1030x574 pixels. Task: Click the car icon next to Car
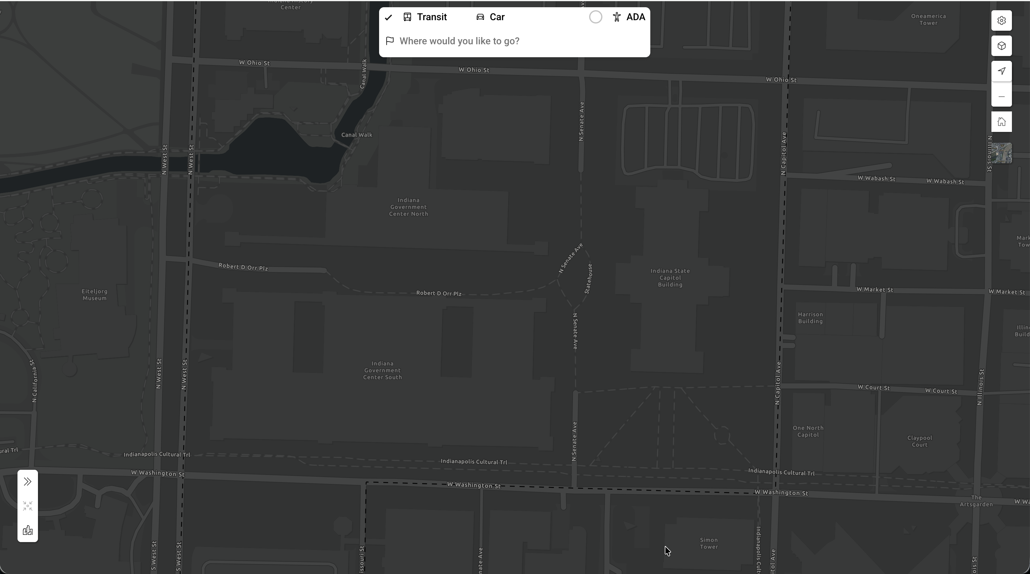(480, 17)
